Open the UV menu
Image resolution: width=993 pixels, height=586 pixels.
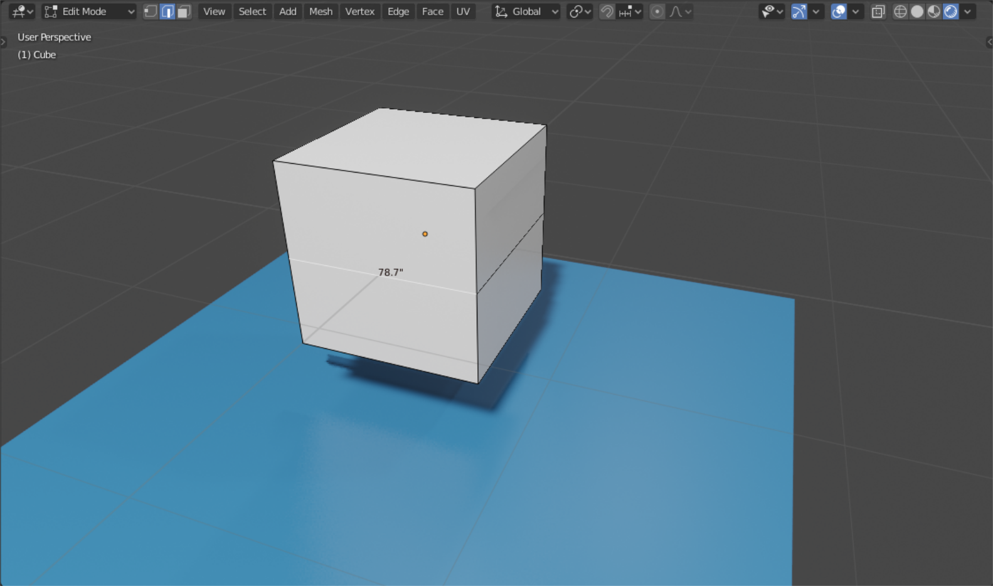pyautogui.click(x=463, y=11)
